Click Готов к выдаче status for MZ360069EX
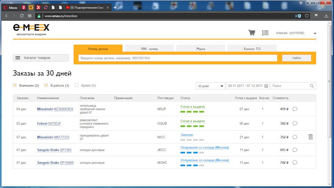 tap(192, 107)
